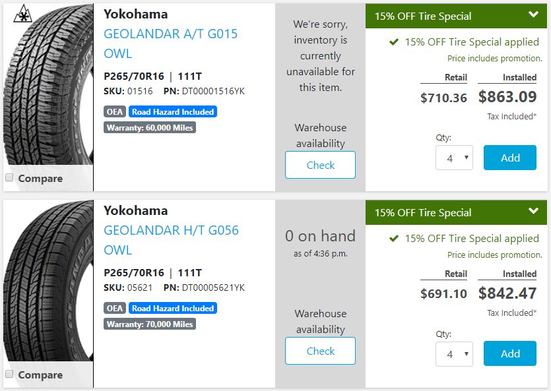This screenshot has width=551, height=391.
Task: Click the green checkmark on Geolandar A/T promotion
Action: tap(393, 42)
